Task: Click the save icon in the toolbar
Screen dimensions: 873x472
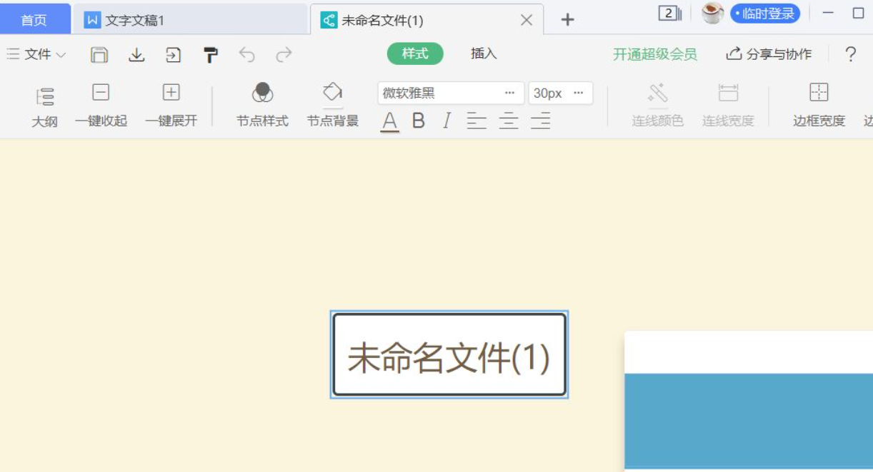Action: 99,55
